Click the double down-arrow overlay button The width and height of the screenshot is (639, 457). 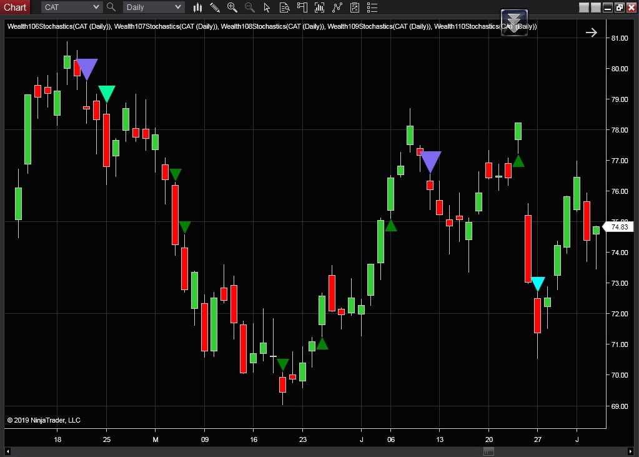(x=514, y=23)
